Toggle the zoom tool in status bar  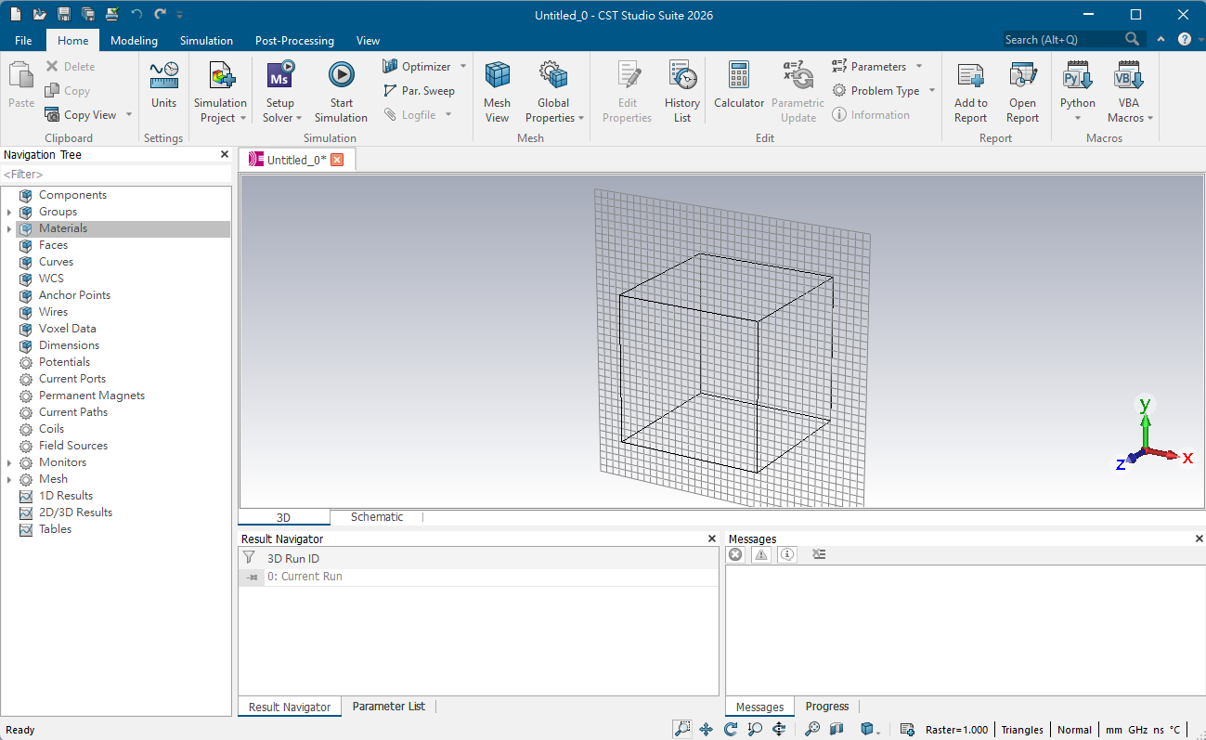682,730
